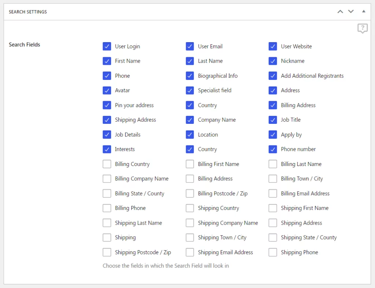Check the Billing Last Name box
The image size is (375, 288).
point(273,164)
